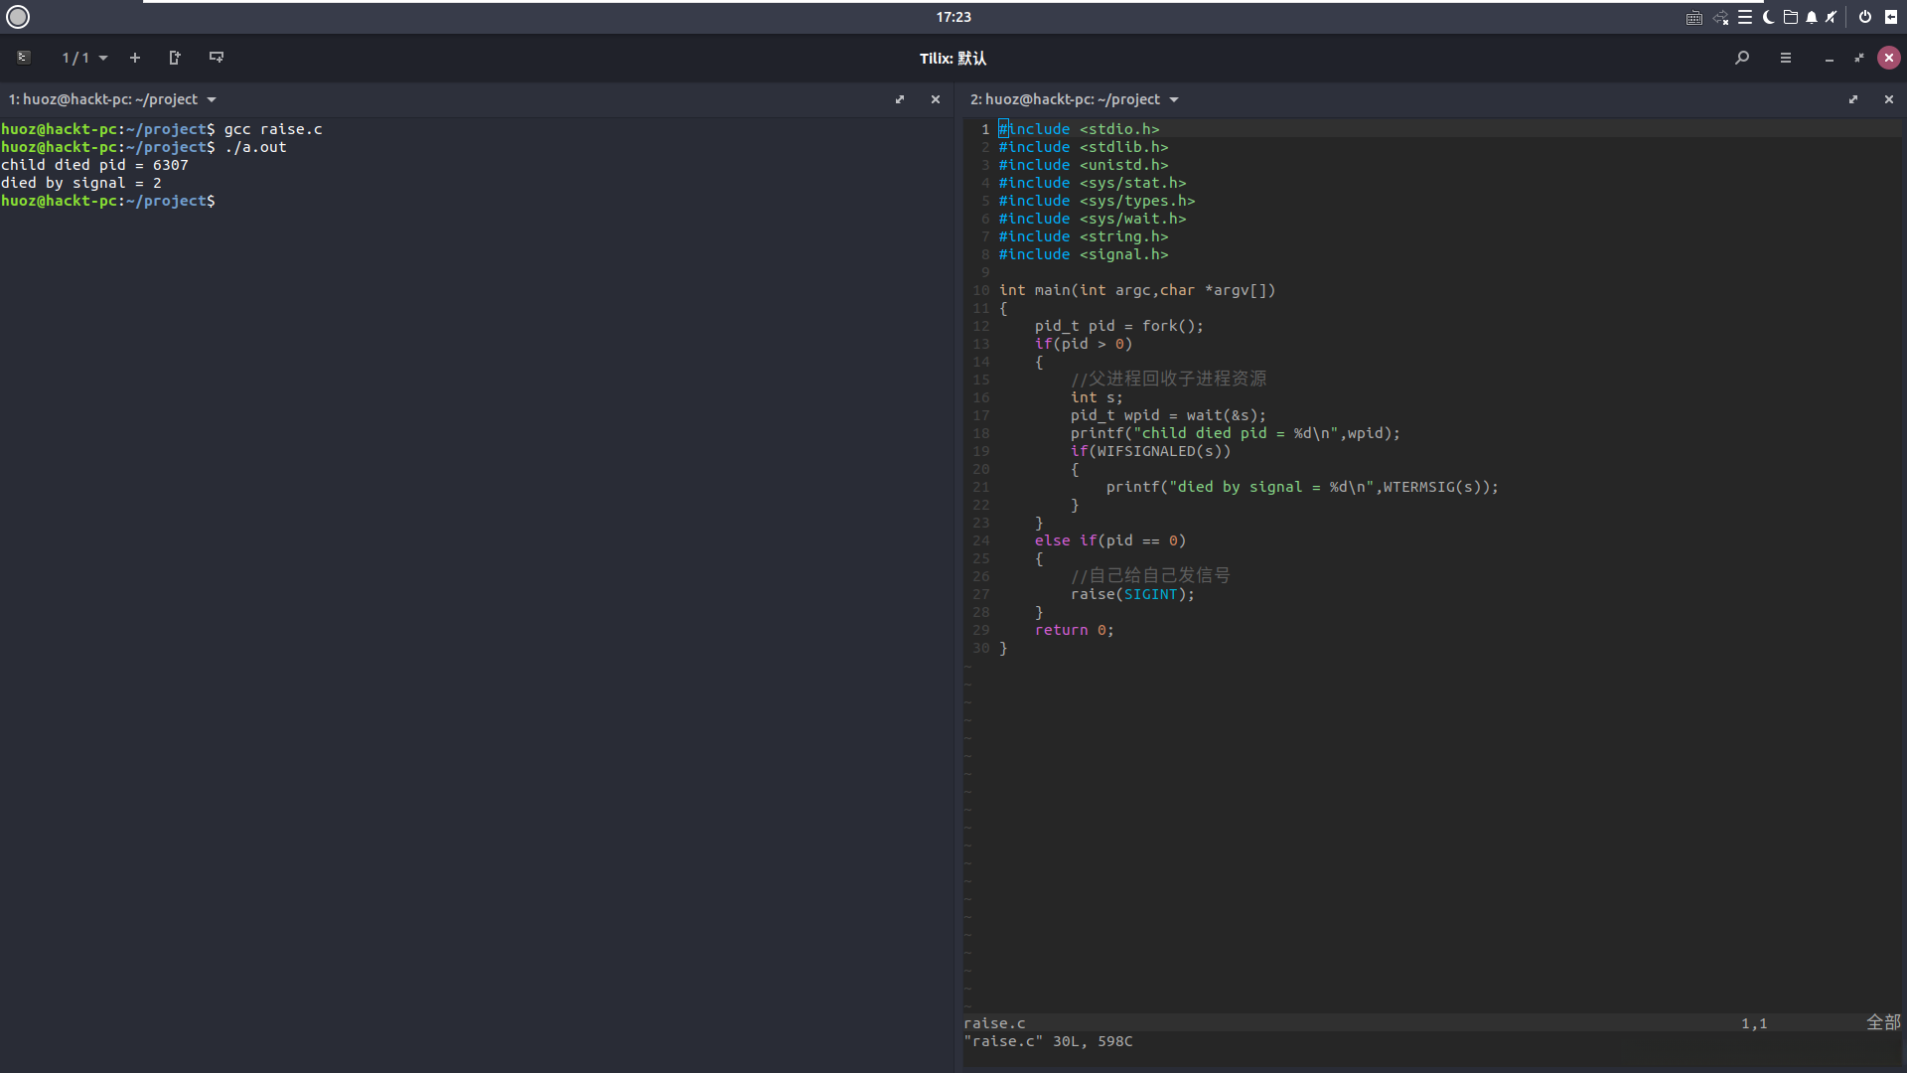The image size is (1907, 1073).
Task: Expand terminal 2 title dropdown arrow
Action: 1174,99
